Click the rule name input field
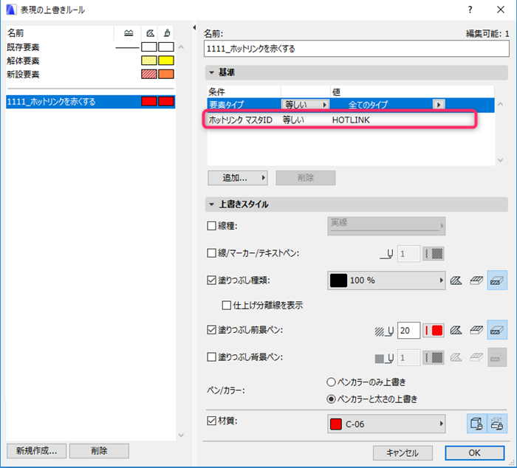Screen dimensions: 517x468 (357, 49)
